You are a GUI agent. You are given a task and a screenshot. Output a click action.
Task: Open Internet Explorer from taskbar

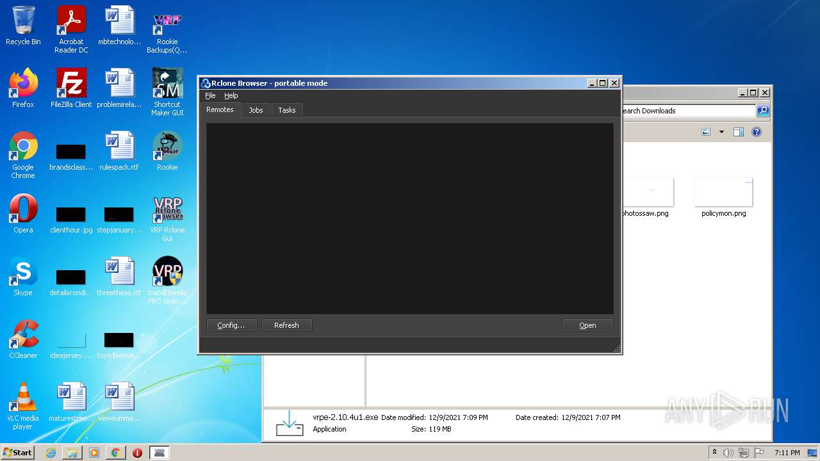click(x=51, y=453)
